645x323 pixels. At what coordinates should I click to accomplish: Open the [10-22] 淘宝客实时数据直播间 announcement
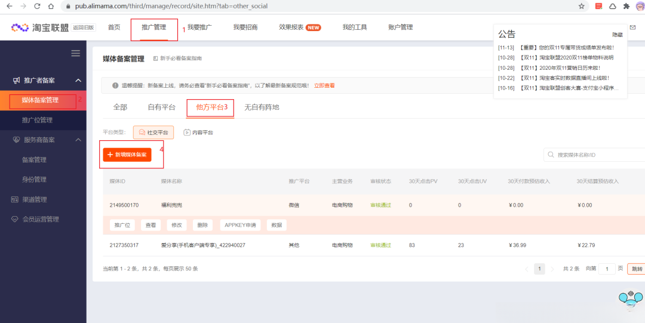pos(553,78)
